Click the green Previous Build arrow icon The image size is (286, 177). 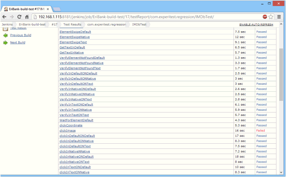point(5,35)
